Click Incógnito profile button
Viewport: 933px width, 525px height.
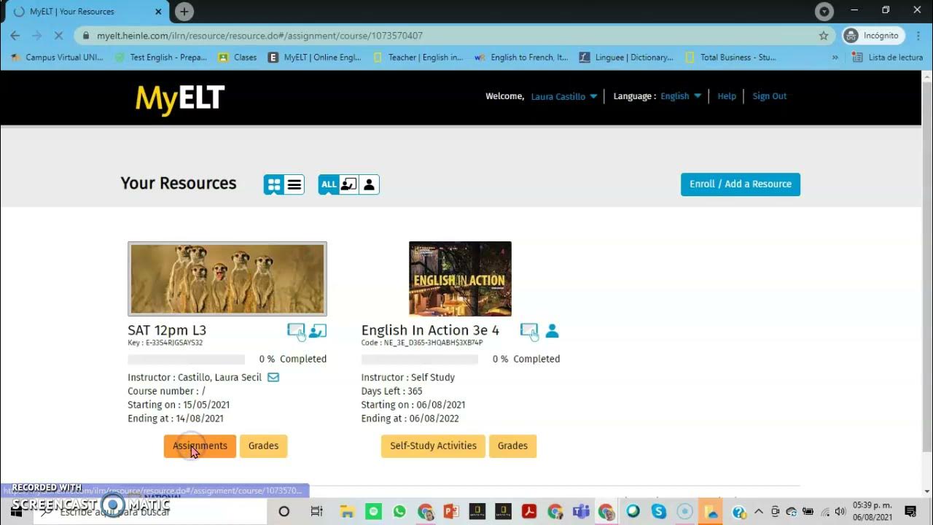point(873,36)
